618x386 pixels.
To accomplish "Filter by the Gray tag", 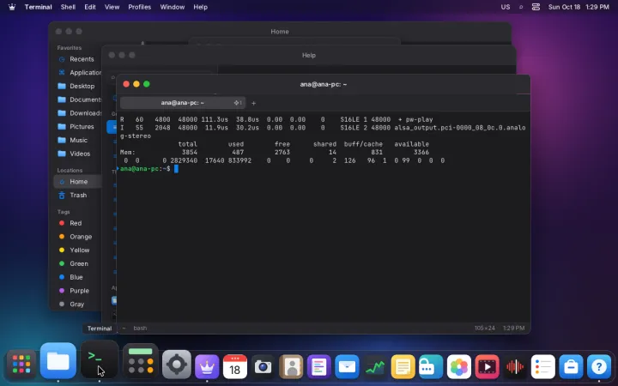I will [x=77, y=304].
